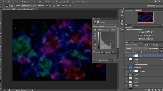
Task: Open the Фильтр menu
Action: click(x=59, y=2)
